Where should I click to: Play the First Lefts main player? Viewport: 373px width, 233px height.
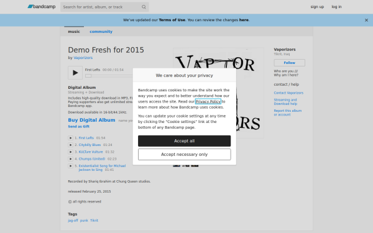pos(75,73)
